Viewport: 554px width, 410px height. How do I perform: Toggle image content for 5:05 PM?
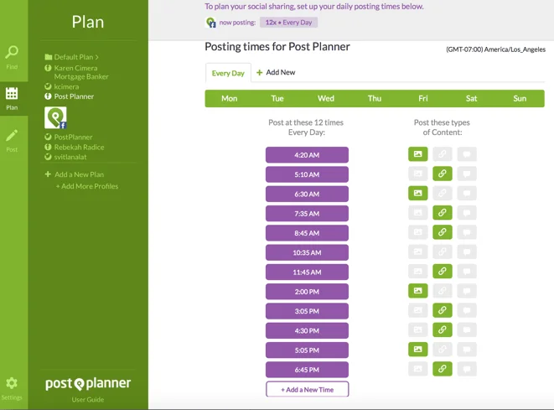pos(418,349)
